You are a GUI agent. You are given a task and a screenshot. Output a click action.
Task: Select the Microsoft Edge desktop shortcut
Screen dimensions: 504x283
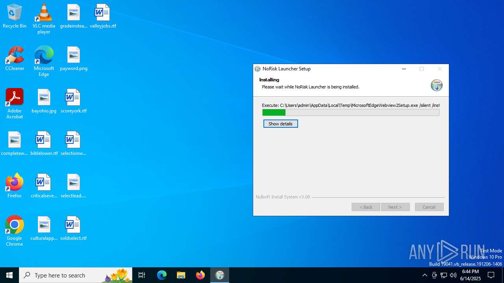[x=44, y=61]
